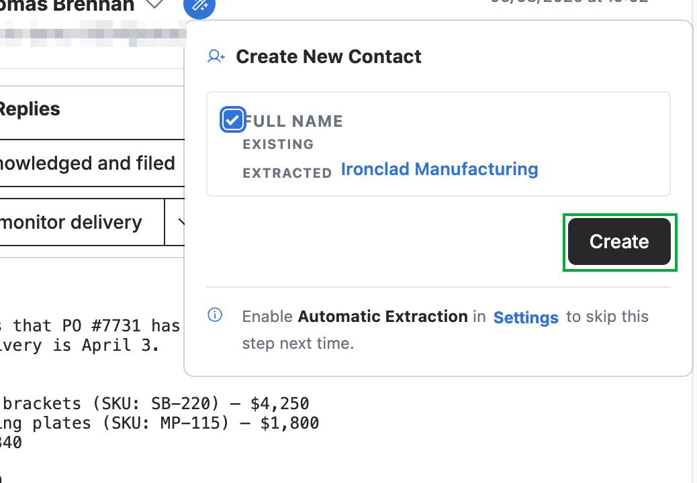Click the email line mentioning PO #7731
The width and height of the screenshot is (697, 483).
pyautogui.click(x=90, y=325)
